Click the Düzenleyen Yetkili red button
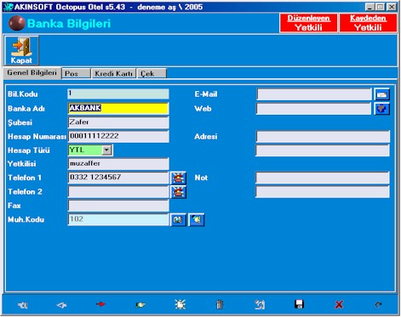The image size is (401, 317). click(x=309, y=23)
